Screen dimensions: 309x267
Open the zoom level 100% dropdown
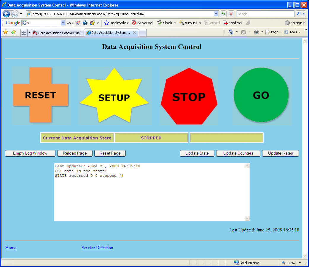(x=300, y=263)
